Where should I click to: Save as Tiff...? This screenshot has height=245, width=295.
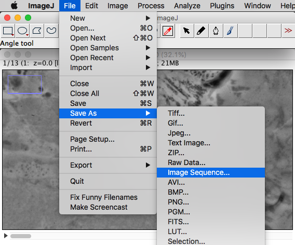(x=211, y=113)
